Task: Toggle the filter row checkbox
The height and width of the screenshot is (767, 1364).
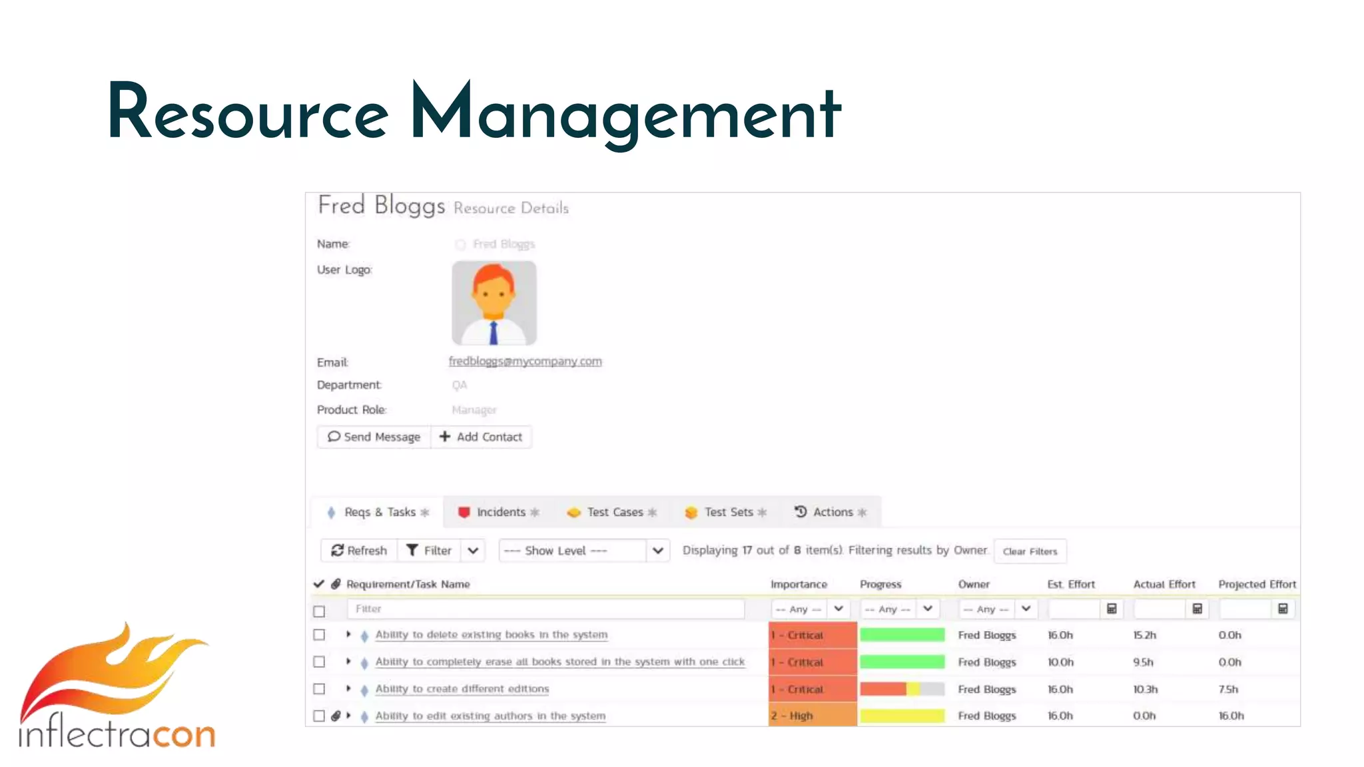Action: tap(320, 611)
